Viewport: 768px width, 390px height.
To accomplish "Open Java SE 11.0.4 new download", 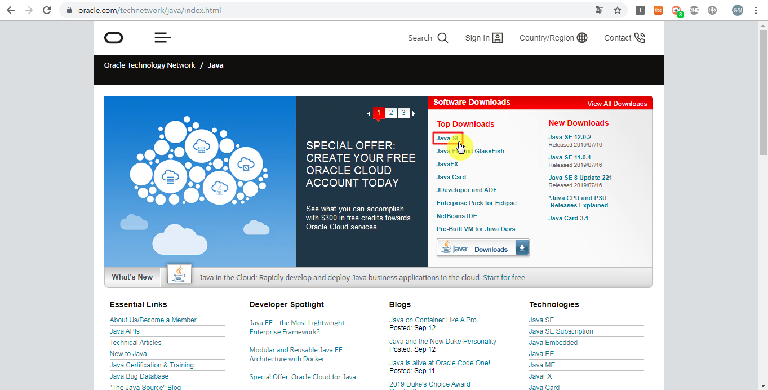I will coord(570,157).
